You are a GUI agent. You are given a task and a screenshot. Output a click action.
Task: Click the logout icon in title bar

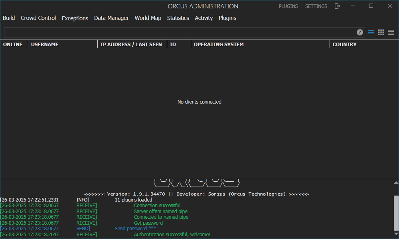click(x=338, y=6)
